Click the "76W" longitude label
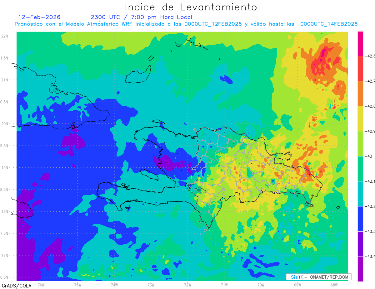Image resolution: width=375 pixels, height=289 pixels. 41,285
